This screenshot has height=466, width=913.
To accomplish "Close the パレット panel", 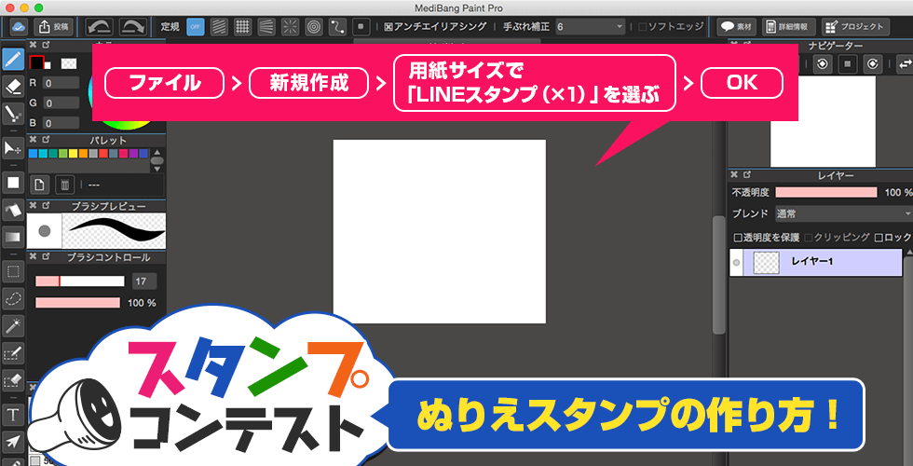I will [33, 140].
